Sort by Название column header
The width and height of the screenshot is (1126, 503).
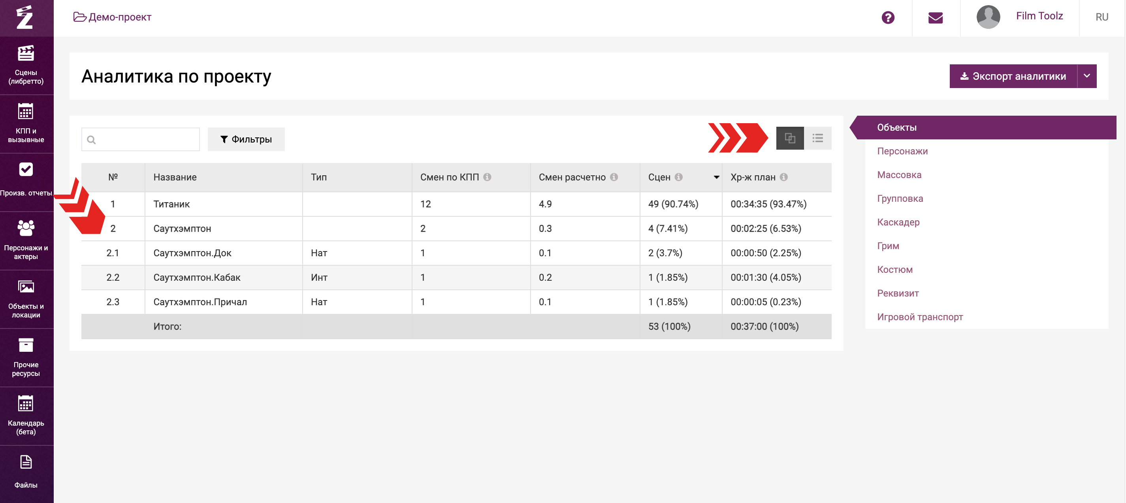[175, 177]
